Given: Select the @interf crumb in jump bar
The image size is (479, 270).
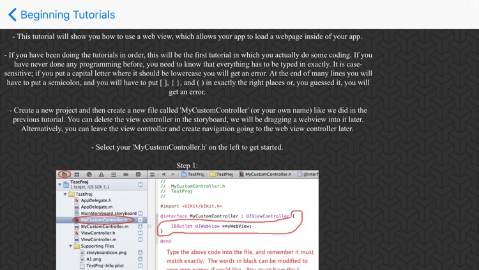Looking at the screenshot, I should (x=308, y=175).
